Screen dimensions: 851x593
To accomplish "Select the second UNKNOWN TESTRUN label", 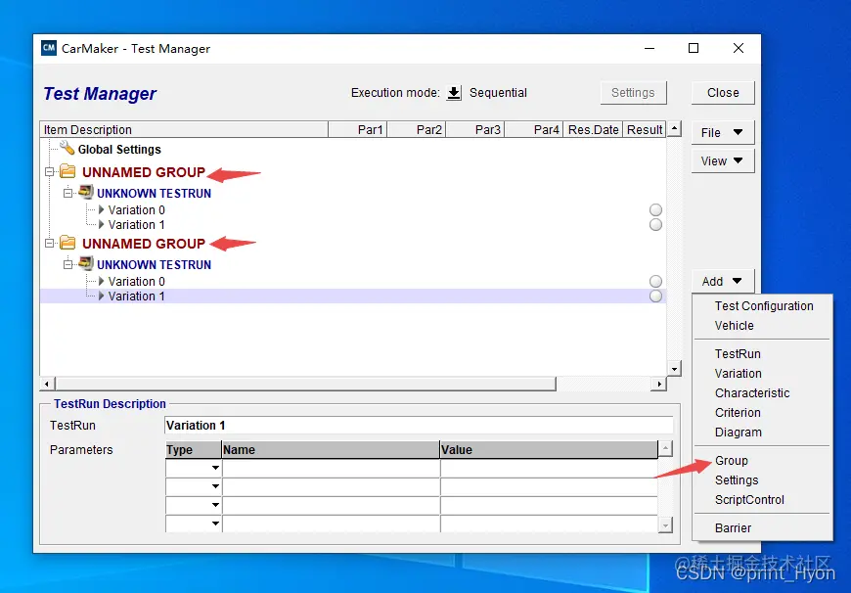I will coord(154,265).
